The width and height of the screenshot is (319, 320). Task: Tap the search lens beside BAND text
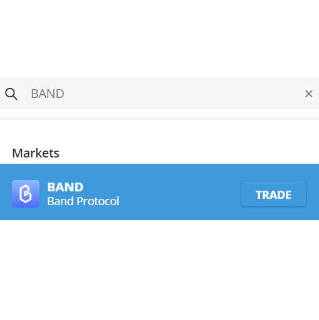point(11,94)
